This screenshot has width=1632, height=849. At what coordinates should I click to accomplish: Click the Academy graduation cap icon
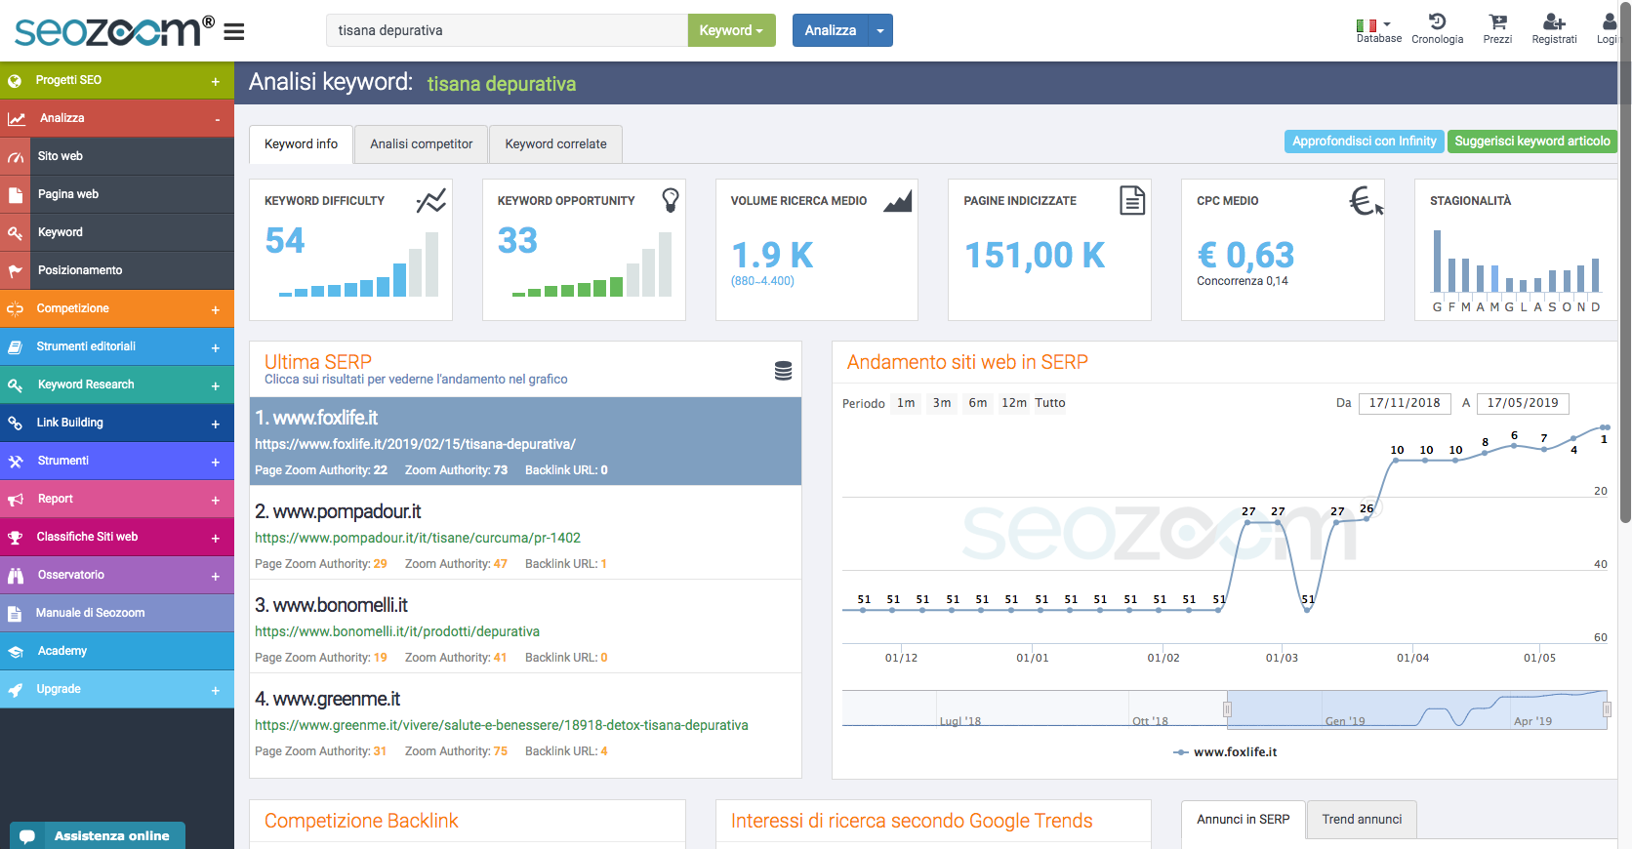pyautogui.click(x=16, y=652)
